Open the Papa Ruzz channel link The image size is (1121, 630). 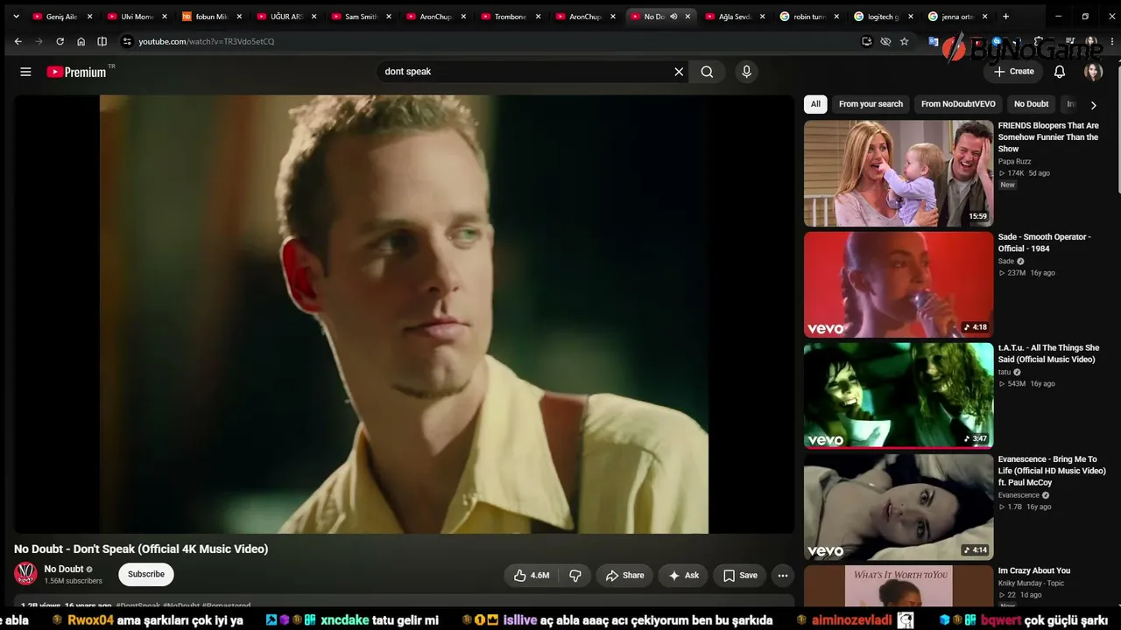pyautogui.click(x=1014, y=162)
